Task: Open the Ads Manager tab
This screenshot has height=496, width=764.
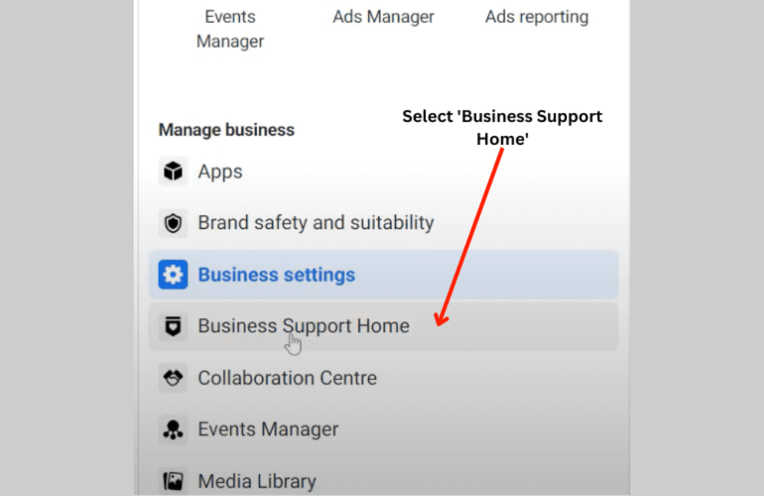Action: click(383, 16)
